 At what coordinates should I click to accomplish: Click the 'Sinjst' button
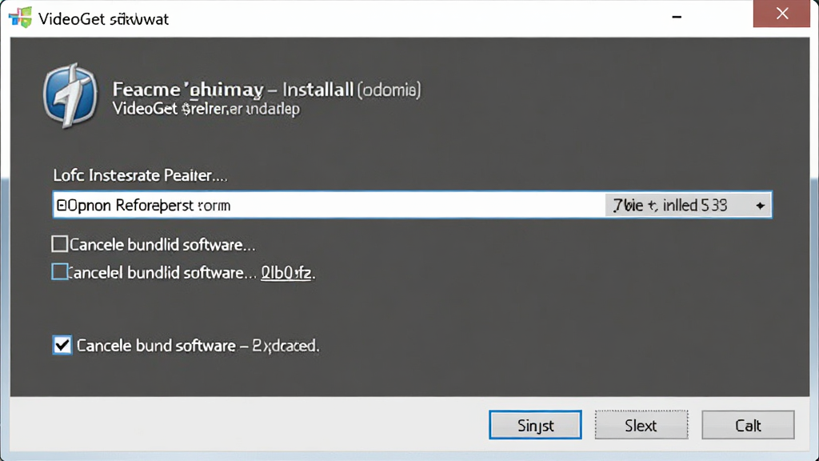click(x=535, y=425)
